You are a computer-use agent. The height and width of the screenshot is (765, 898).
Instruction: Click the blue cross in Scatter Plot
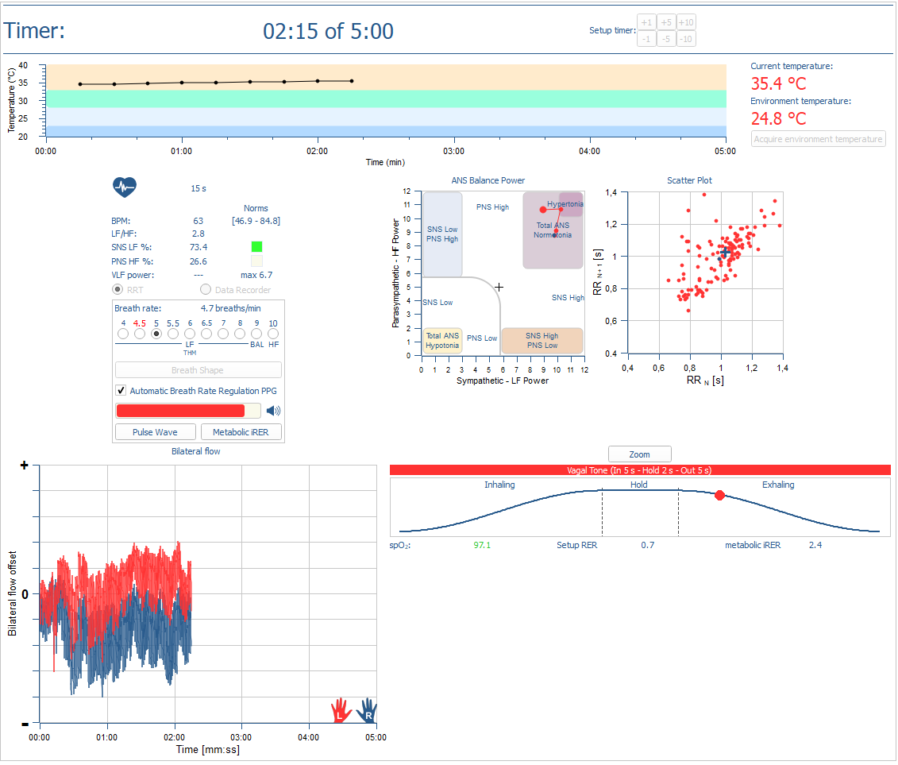pos(725,252)
